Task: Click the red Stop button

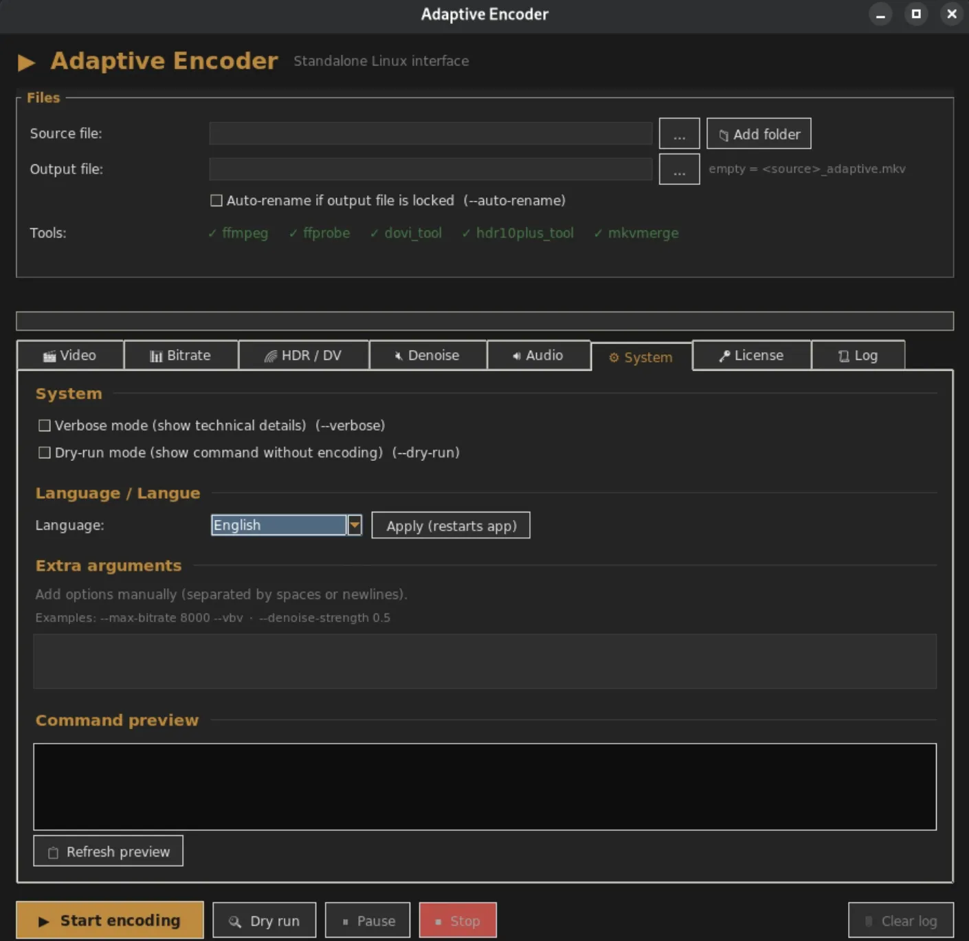Action: click(458, 921)
